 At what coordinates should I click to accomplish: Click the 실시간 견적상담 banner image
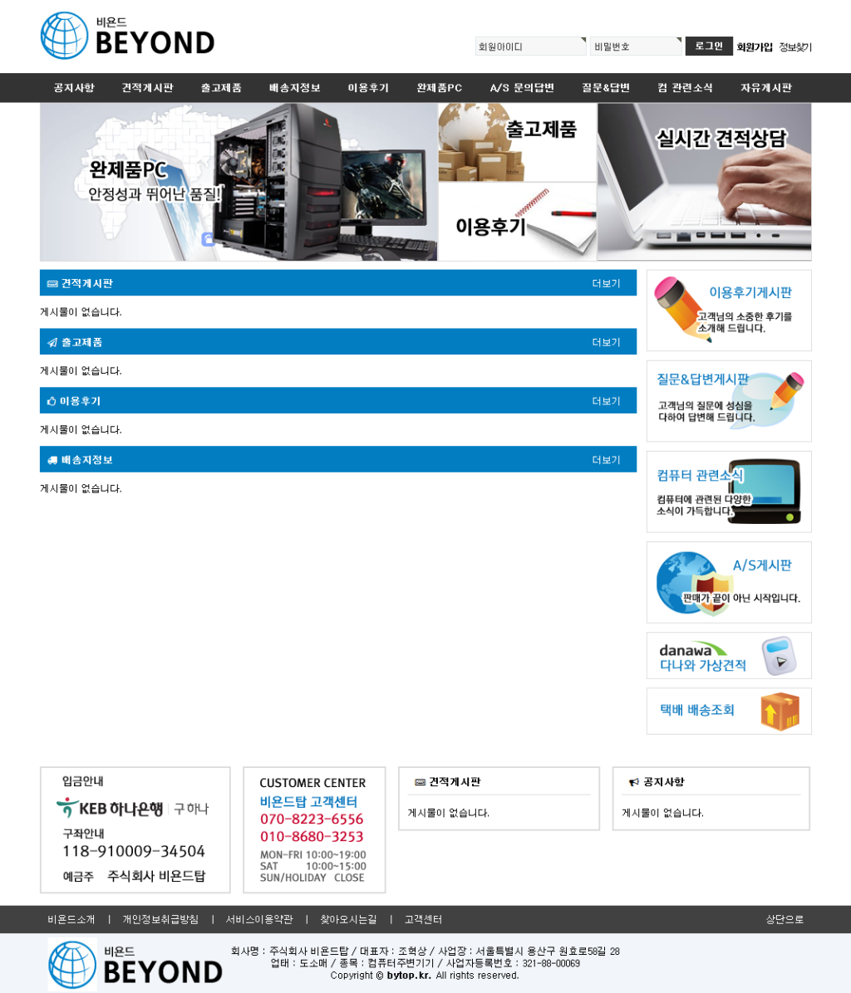[704, 182]
